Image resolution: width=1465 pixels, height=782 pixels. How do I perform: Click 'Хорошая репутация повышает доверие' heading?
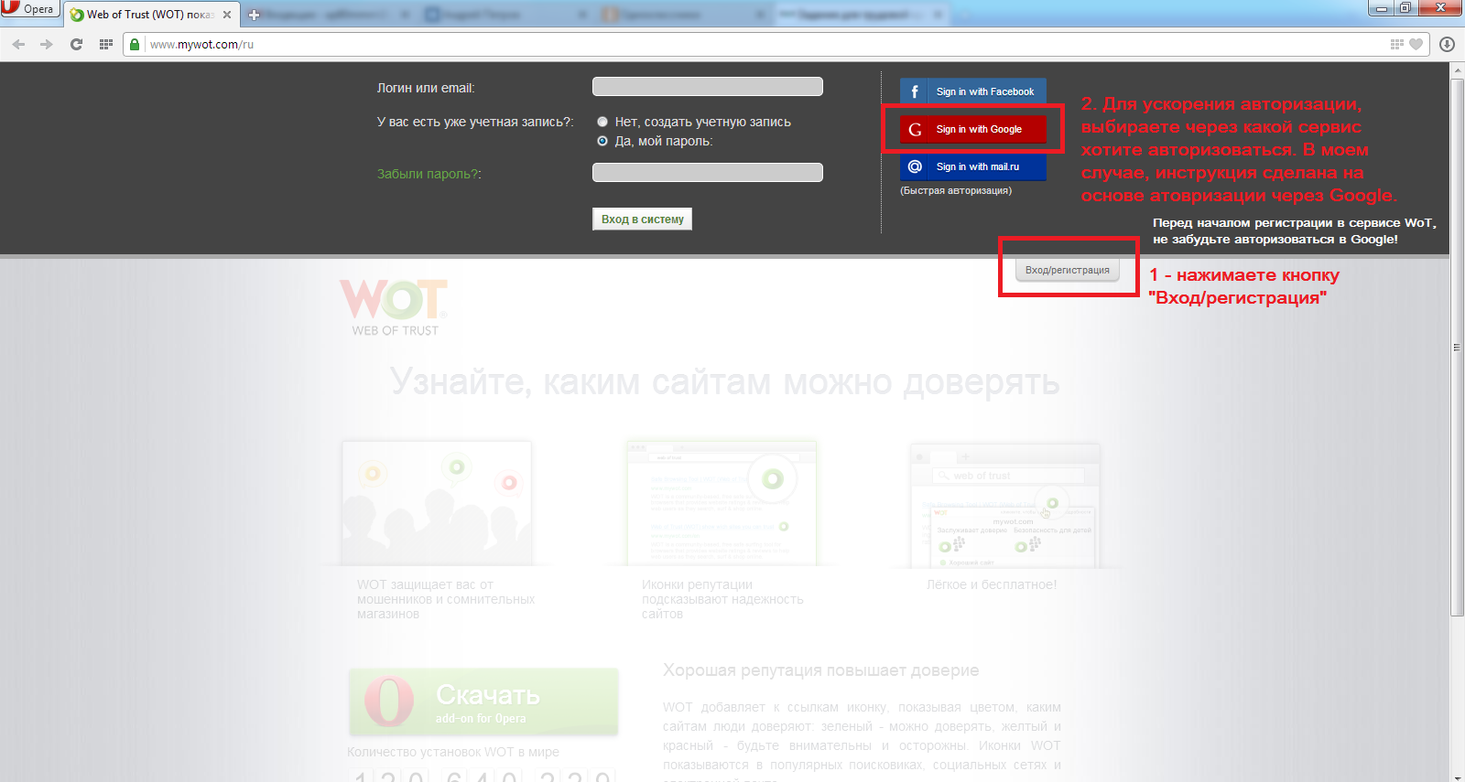pos(820,670)
